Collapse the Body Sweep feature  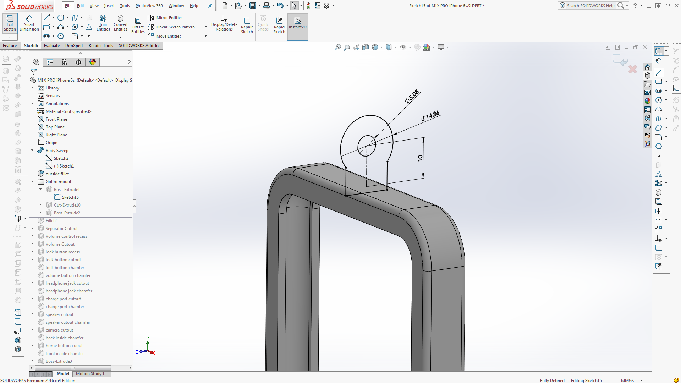[x=32, y=150]
